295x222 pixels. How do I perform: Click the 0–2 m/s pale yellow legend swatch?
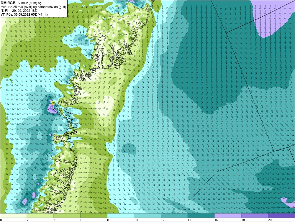(14, 216)
